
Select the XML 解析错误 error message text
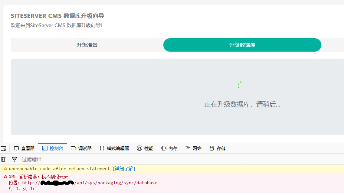38,177
